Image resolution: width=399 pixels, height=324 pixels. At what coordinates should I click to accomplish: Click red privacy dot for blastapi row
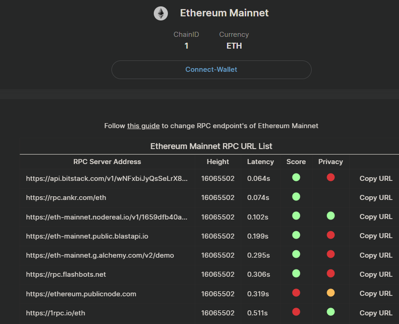(x=331, y=235)
